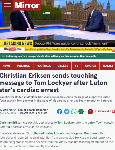Image resolution: width=115 pixels, height=150 pixels.
Task: Open the TV section tab
Action: pyautogui.click(x=76, y=66)
